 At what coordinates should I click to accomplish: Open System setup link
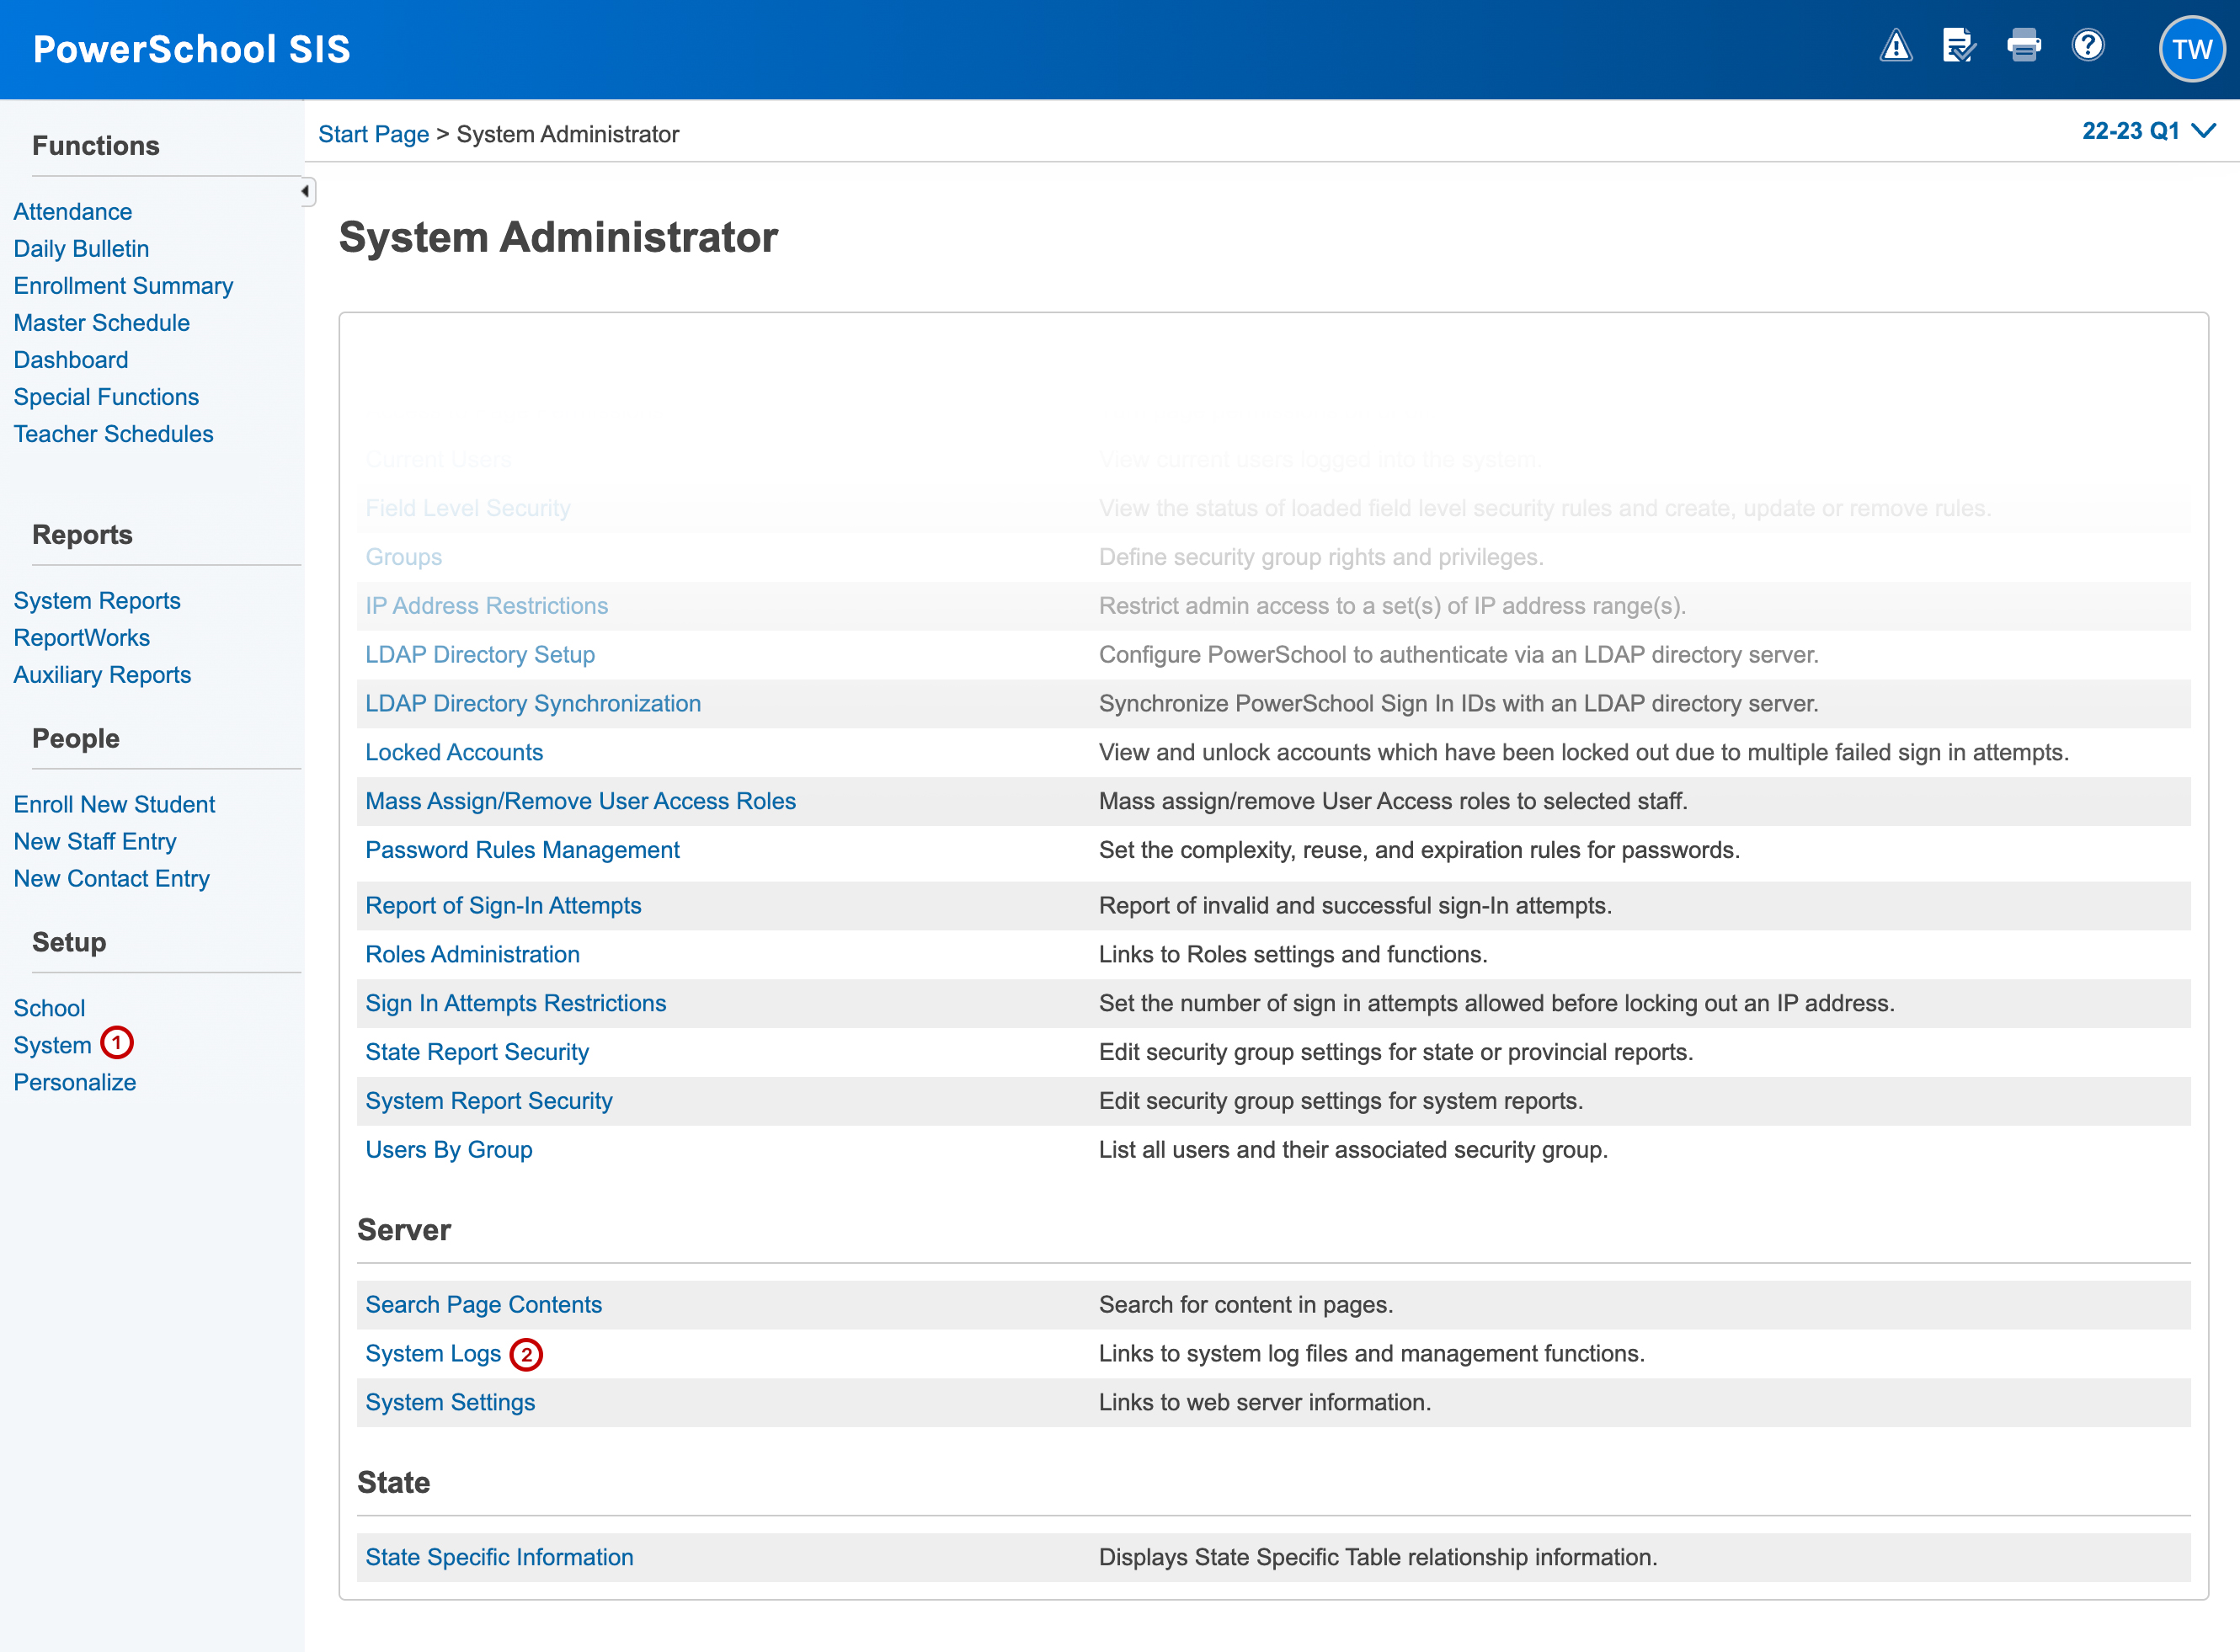53,1046
